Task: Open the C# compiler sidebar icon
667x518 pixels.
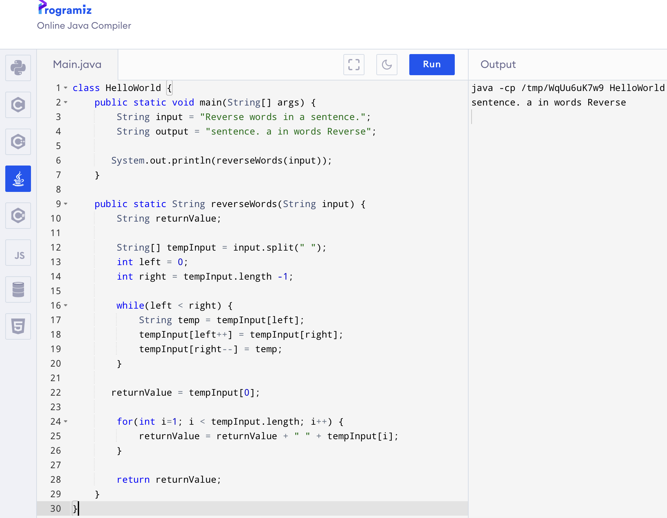Action: coord(18,216)
